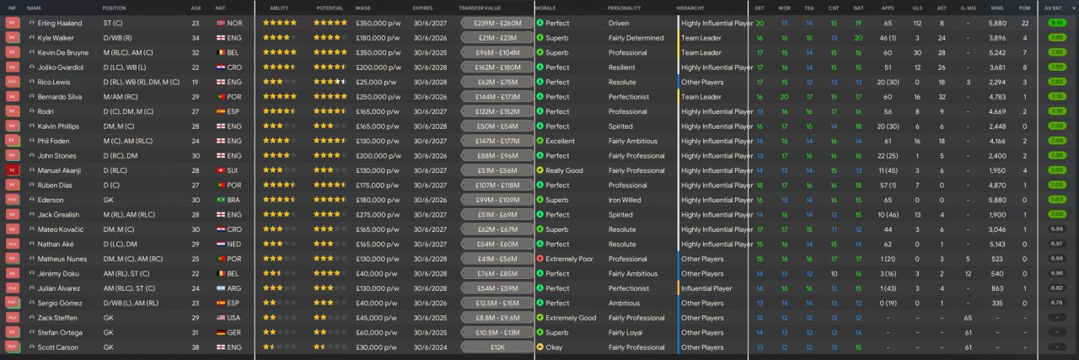Click Scott Carson's Okay morale icon
This screenshot has height=360, width=1079.
click(539, 347)
